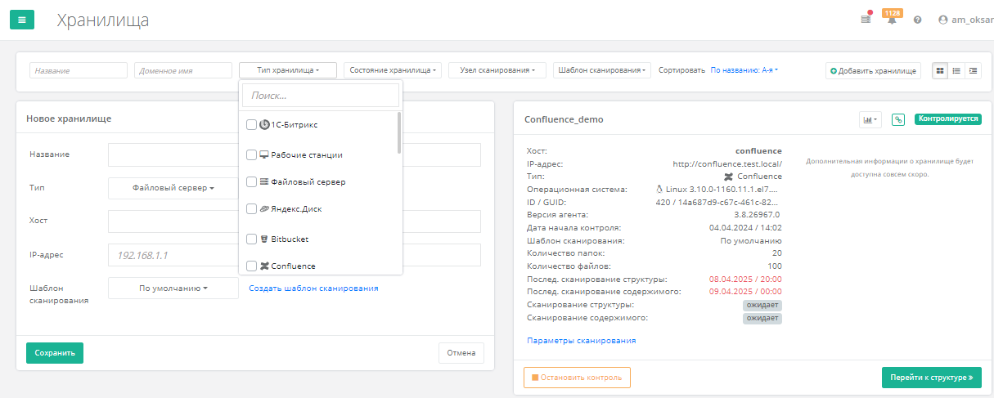
Task: Switch to tile grid view
Action: (940, 71)
